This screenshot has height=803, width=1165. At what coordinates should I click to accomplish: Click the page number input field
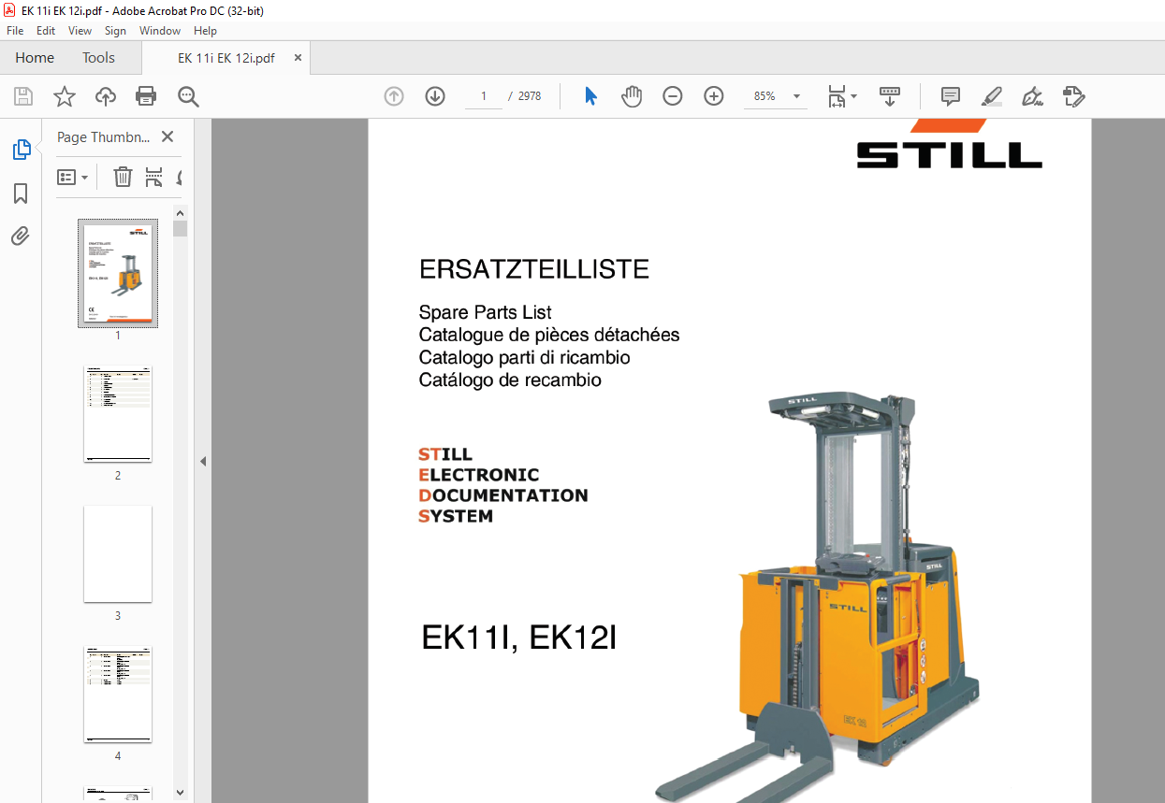coord(484,96)
